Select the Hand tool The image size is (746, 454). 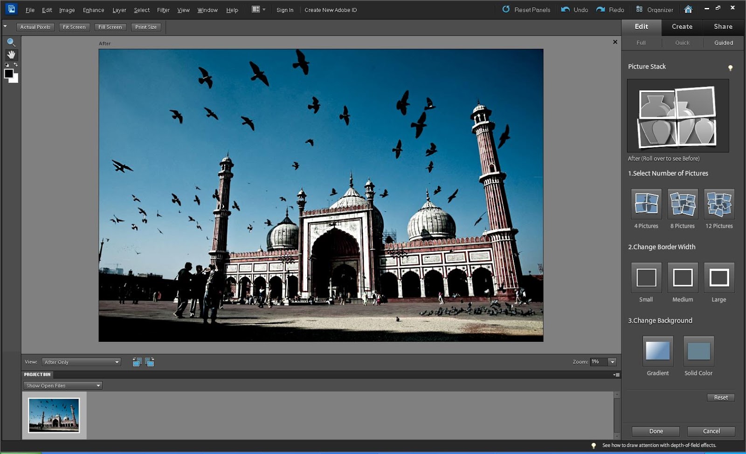pos(11,54)
